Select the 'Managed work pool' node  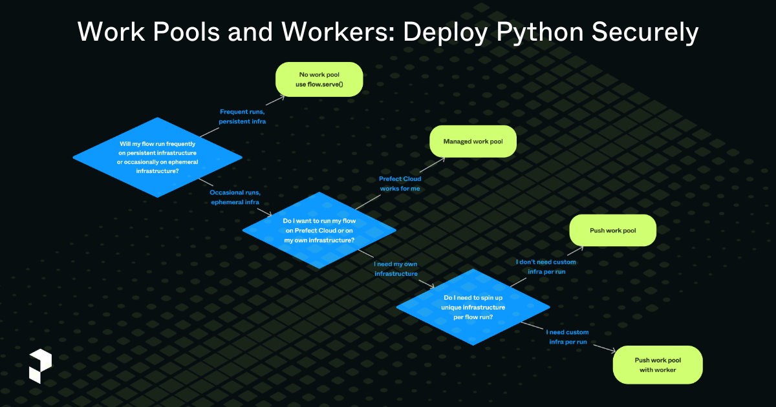click(x=473, y=141)
